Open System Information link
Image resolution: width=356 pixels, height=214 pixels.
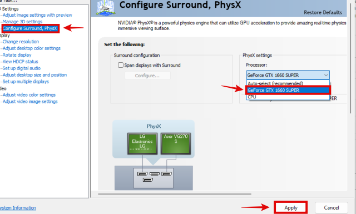coord(18,208)
